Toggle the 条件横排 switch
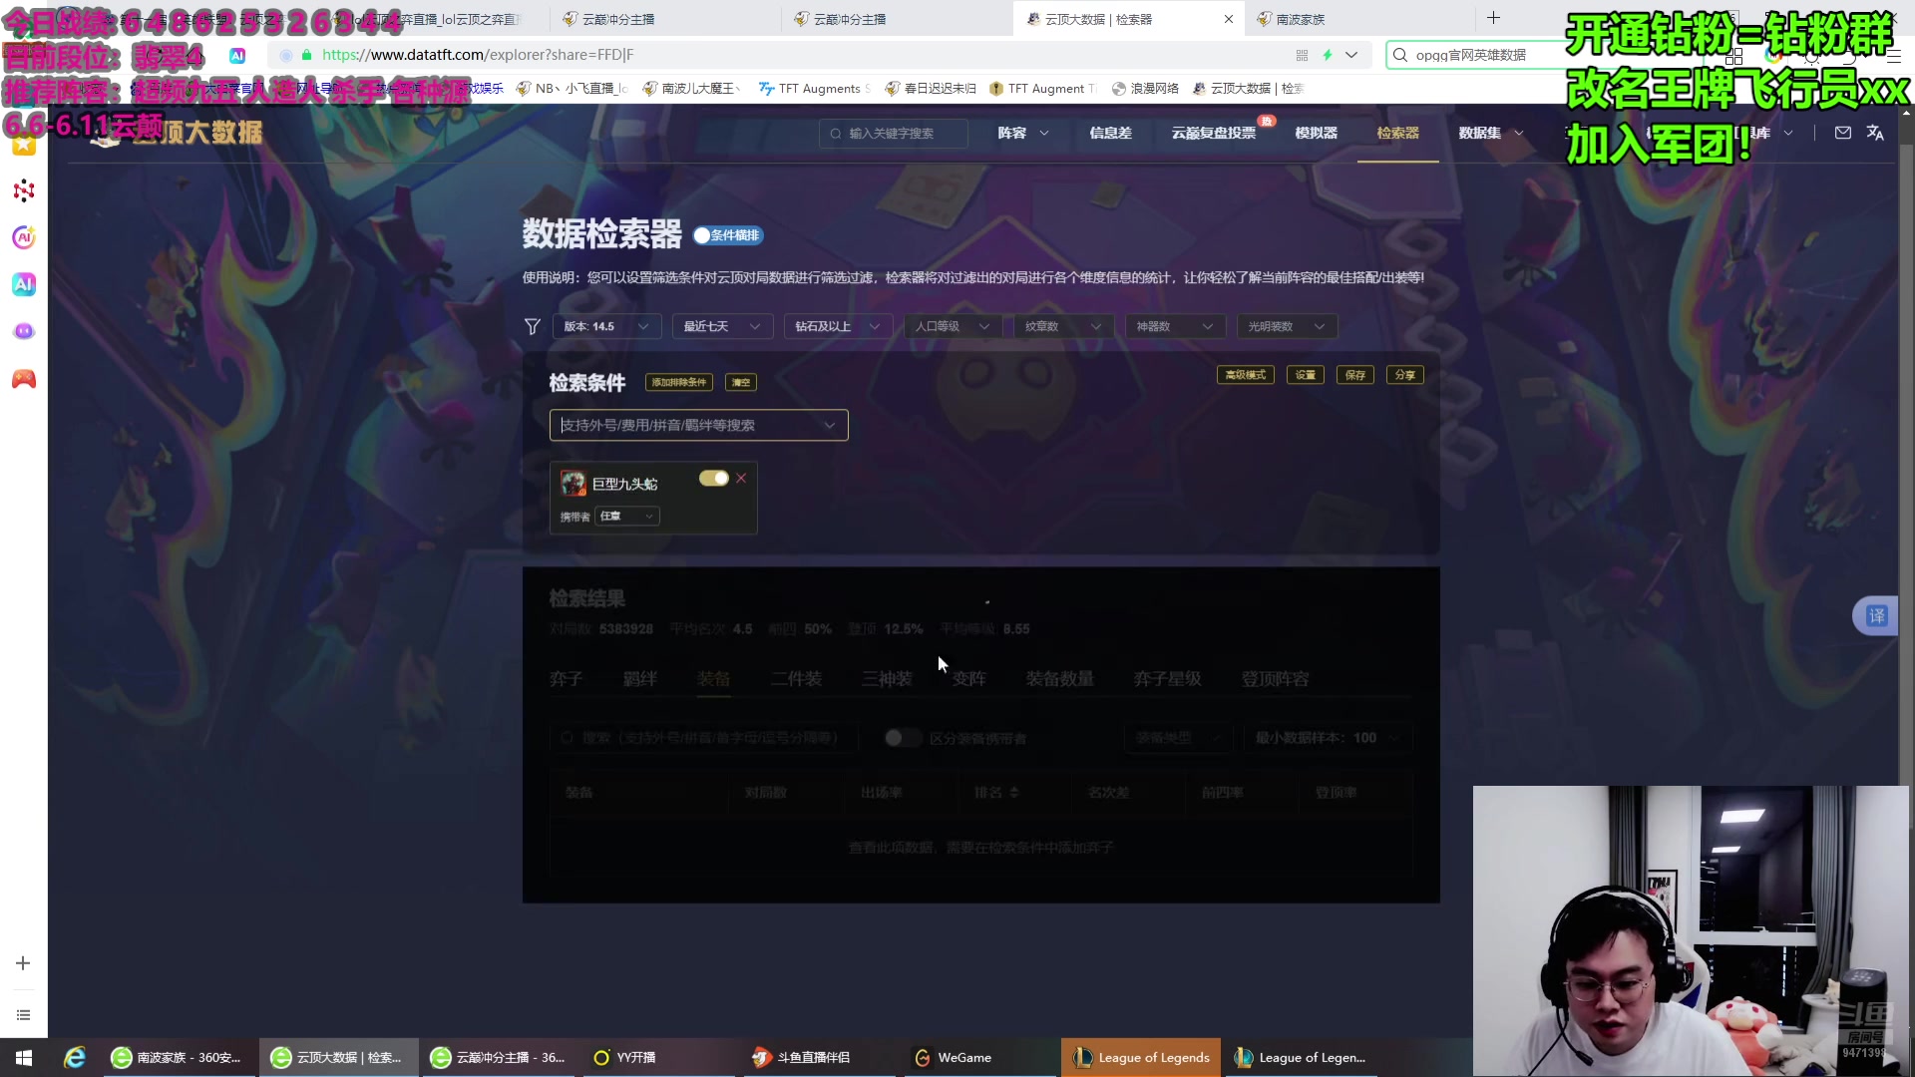 click(x=728, y=235)
